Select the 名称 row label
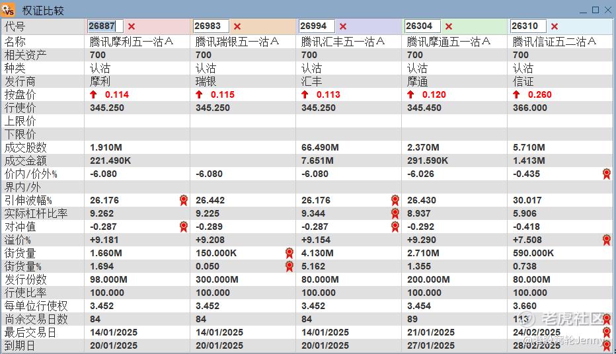616x354 pixels. click(15, 42)
